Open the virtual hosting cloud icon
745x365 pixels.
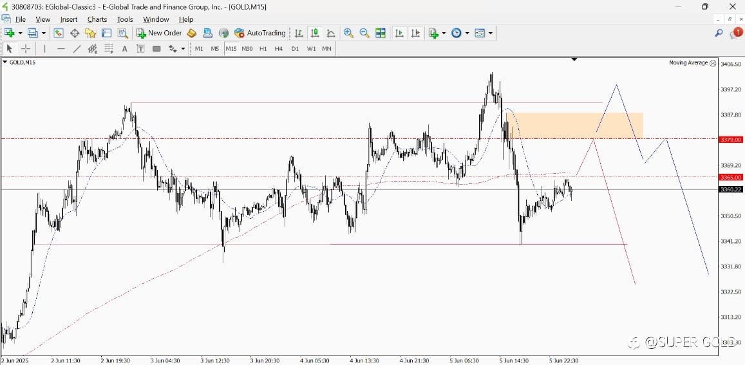(207, 33)
